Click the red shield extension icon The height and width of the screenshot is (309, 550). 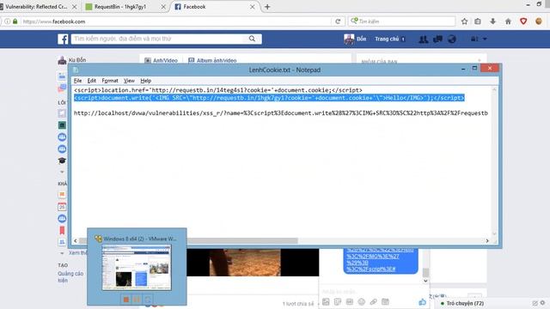pyautogui.click(x=523, y=21)
